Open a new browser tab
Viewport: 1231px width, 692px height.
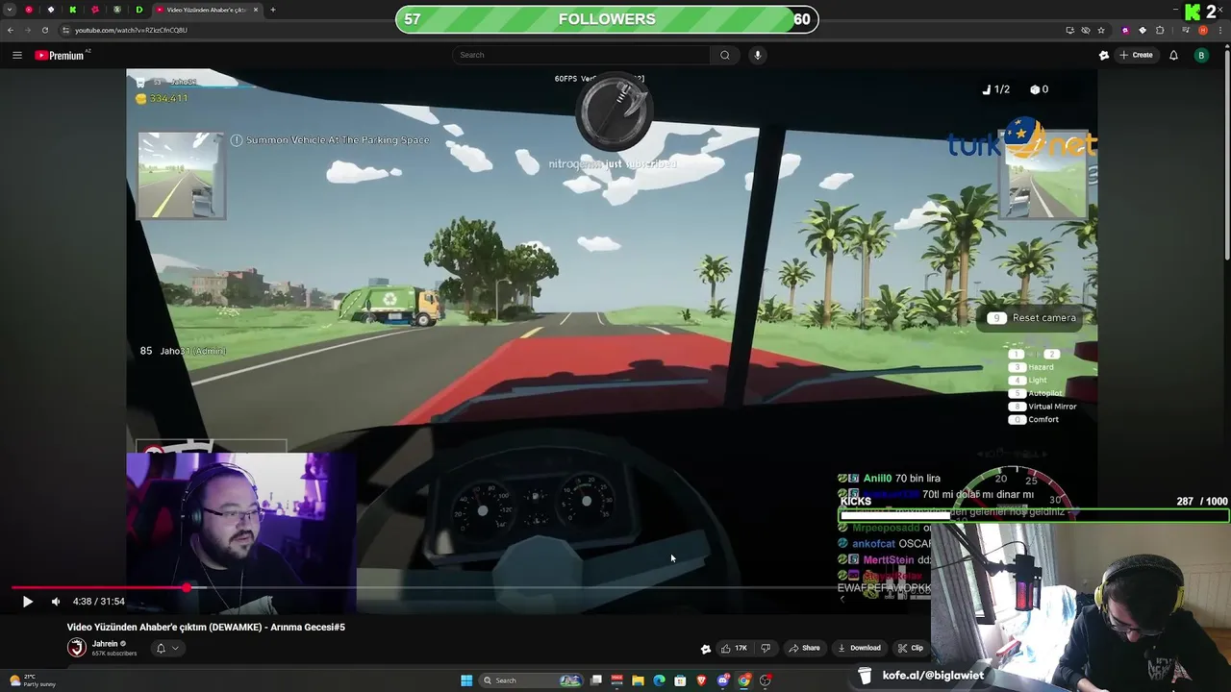click(273, 10)
